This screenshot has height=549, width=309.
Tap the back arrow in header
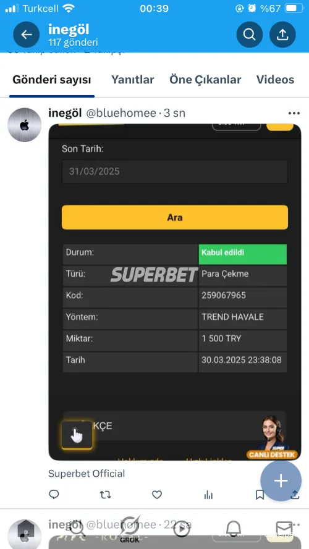click(27, 35)
